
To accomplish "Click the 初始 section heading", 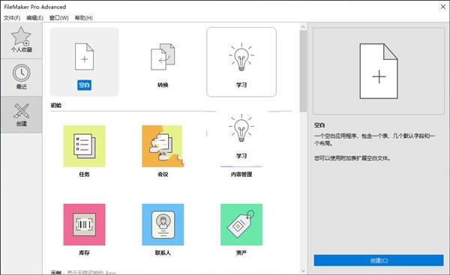I will tap(56, 105).
